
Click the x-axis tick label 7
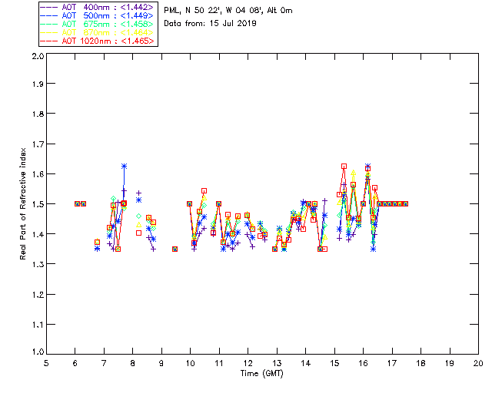coord(104,363)
